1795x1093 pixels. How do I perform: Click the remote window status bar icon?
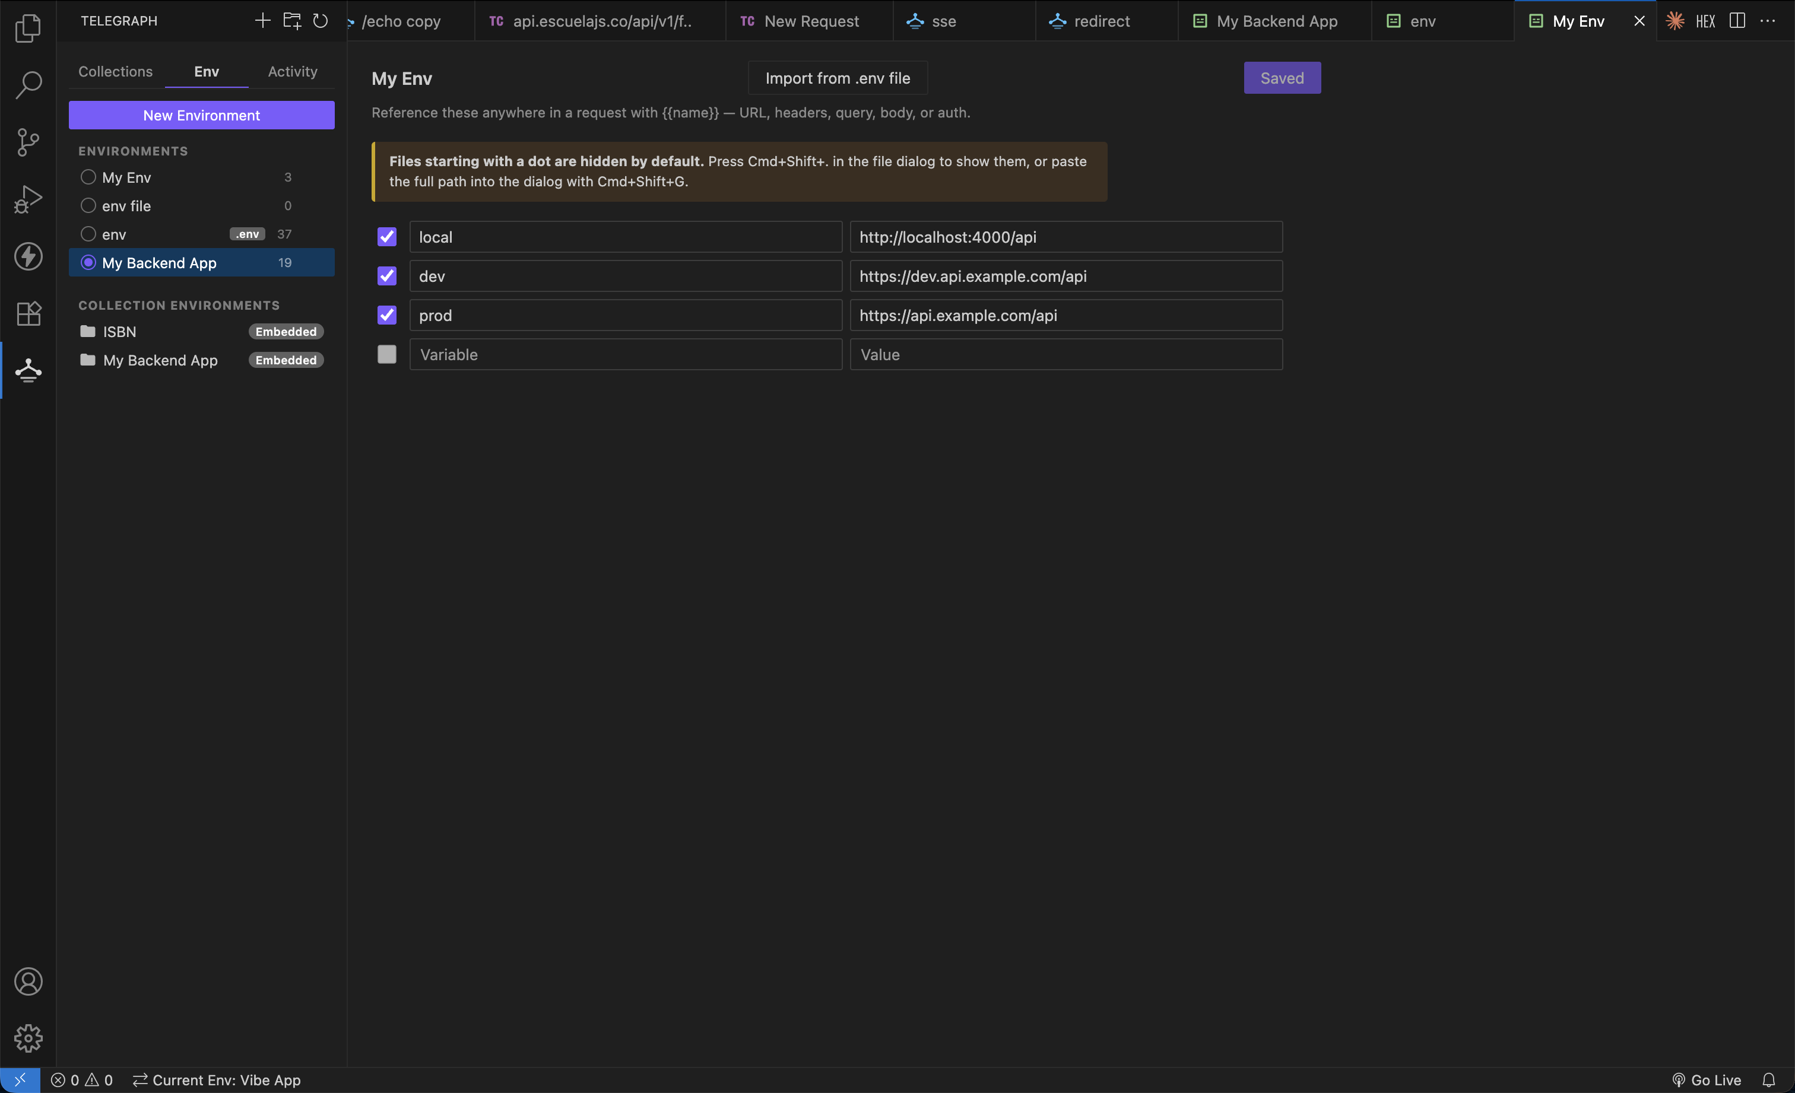(x=20, y=1079)
